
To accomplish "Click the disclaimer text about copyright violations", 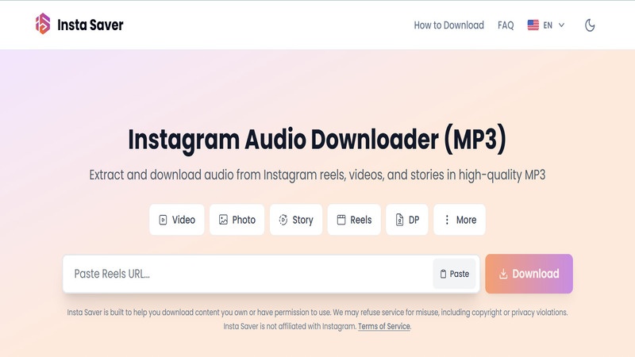I will pyautogui.click(x=317, y=312).
